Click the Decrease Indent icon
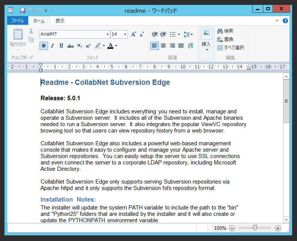Screen dimensions: 297x241 [155, 34]
